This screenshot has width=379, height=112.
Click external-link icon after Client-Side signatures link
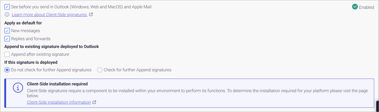coord(91,15)
